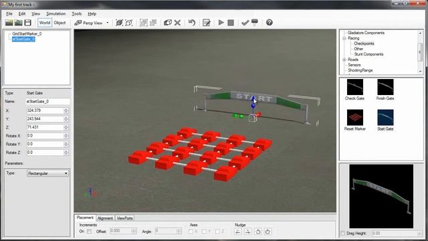
Task: Delete the selected object with X icon
Action: click(x=177, y=23)
